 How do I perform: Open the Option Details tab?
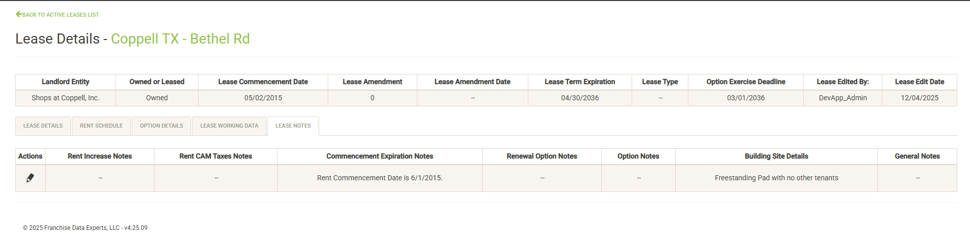tap(162, 126)
